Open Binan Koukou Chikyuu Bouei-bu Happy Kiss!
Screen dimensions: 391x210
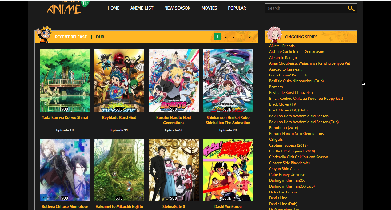(x=306, y=99)
